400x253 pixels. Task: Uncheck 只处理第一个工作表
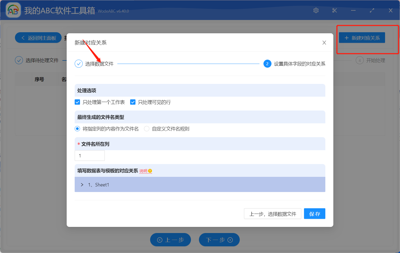point(77,102)
